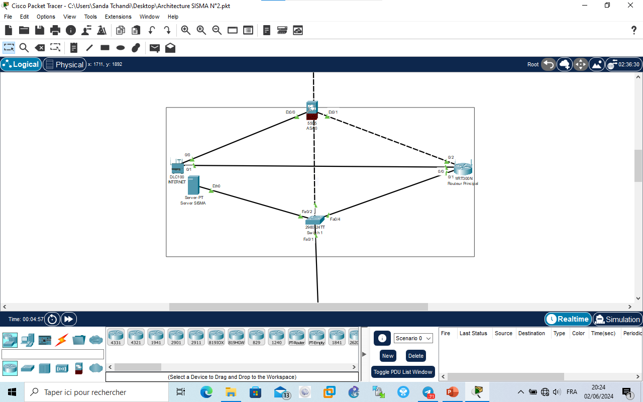Open the View menu

(x=70, y=17)
